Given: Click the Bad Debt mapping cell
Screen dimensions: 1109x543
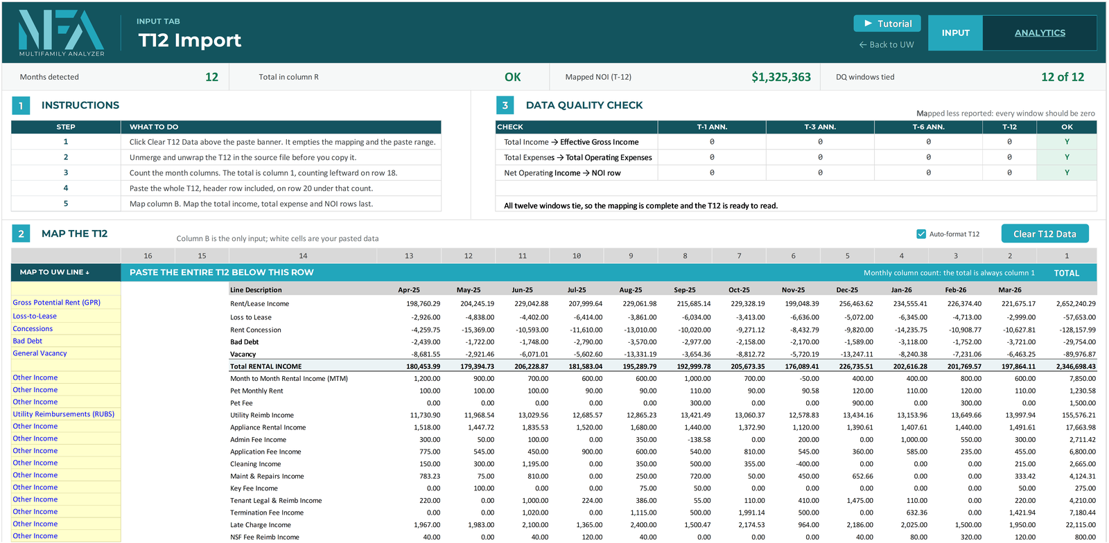Looking at the screenshot, I should pyautogui.click(x=66, y=341).
